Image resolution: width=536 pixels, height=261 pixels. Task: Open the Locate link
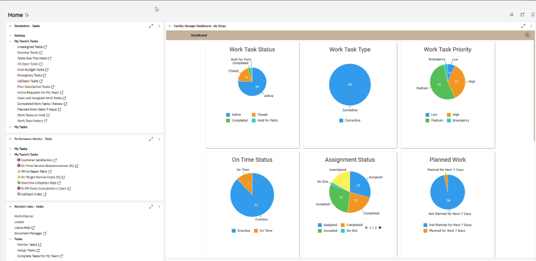click(x=19, y=222)
